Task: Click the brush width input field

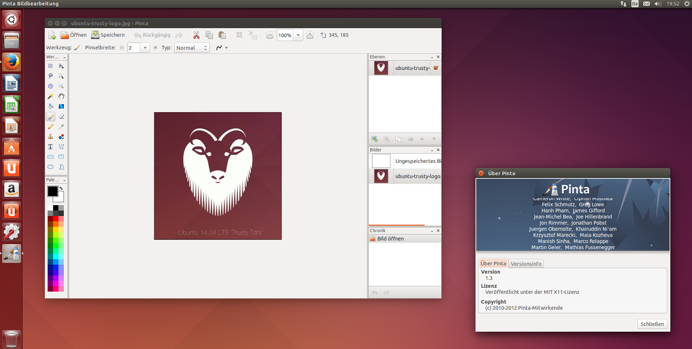Action: tap(134, 48)
